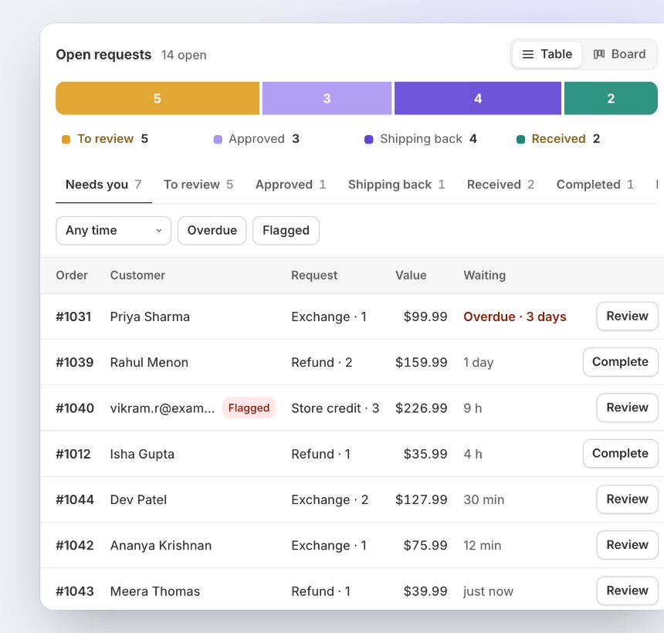Open the Any time dropdown
664x633 pixels.
pos(113,230)
